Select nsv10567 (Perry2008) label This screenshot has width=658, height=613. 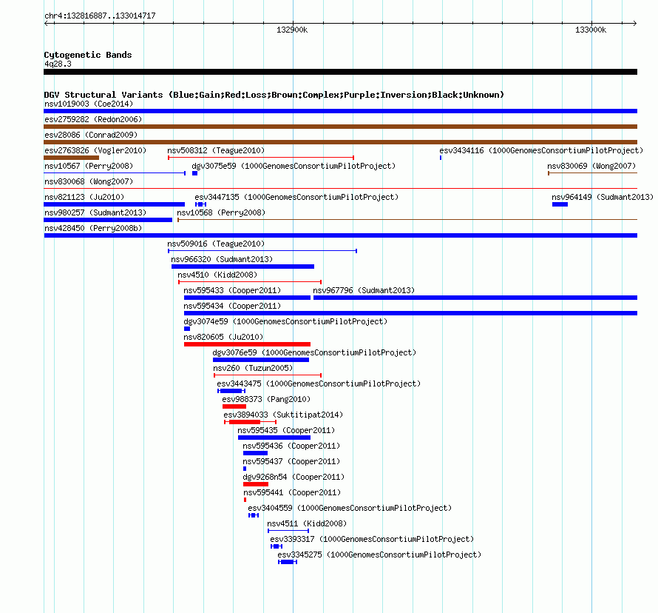(89, 166)
